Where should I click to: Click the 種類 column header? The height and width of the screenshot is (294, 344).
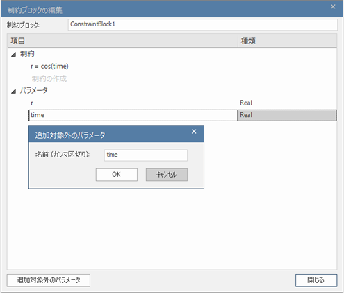coord(287,41)
